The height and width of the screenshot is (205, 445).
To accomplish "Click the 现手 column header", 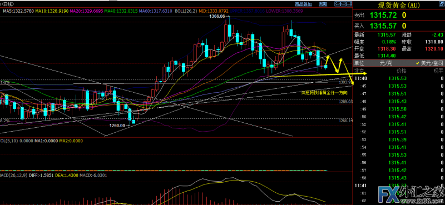I will click(438, 71).
